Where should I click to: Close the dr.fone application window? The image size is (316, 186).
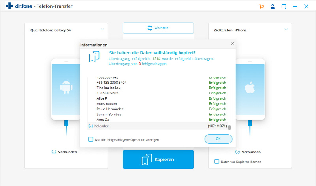pos(306,6)
